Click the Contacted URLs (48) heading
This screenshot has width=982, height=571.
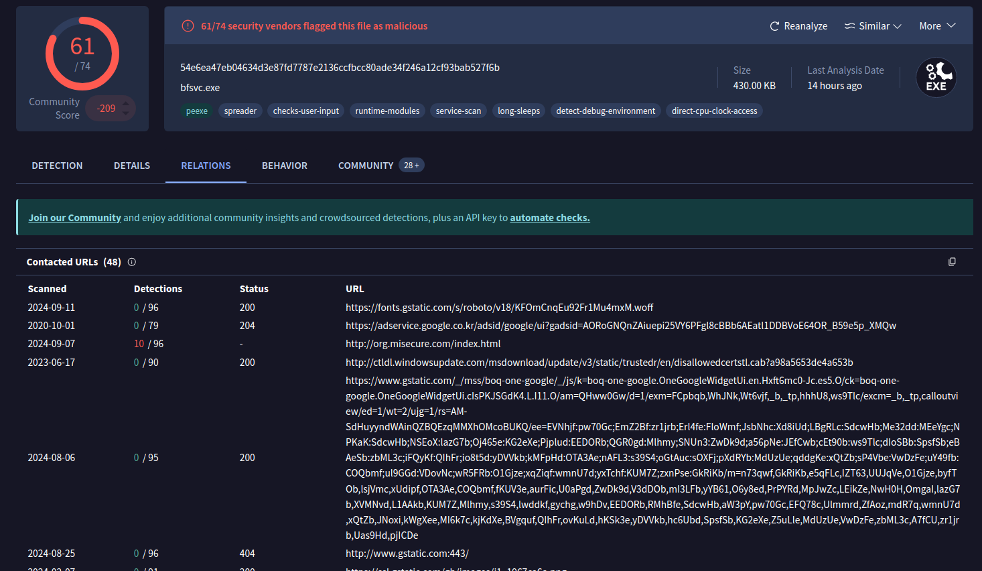(74, 262)
